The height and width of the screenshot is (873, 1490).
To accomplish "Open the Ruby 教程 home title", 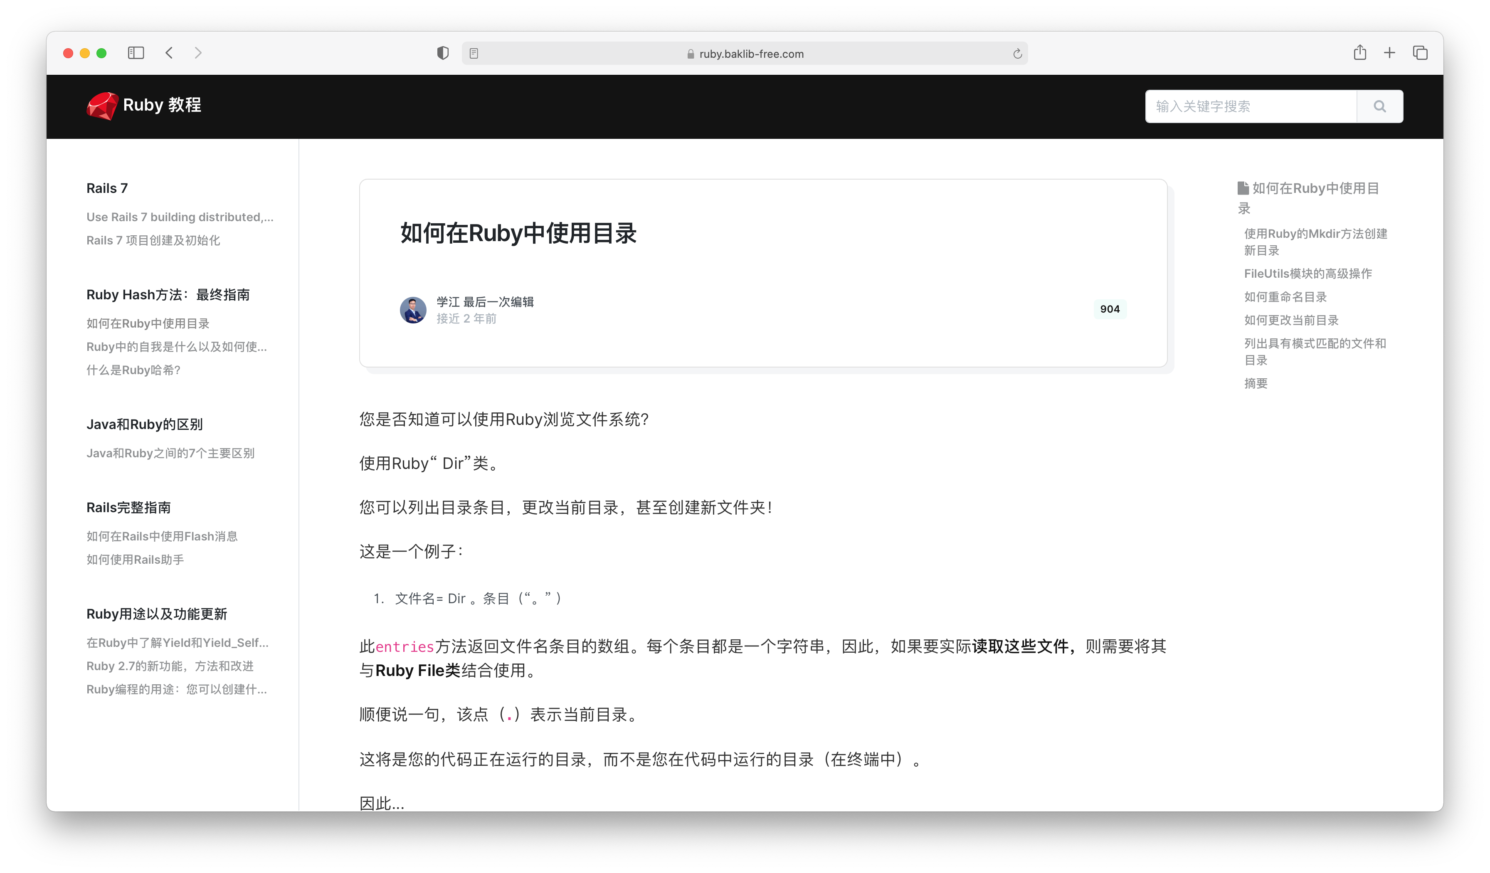I will pyautogui.click(x=162, y=105).
